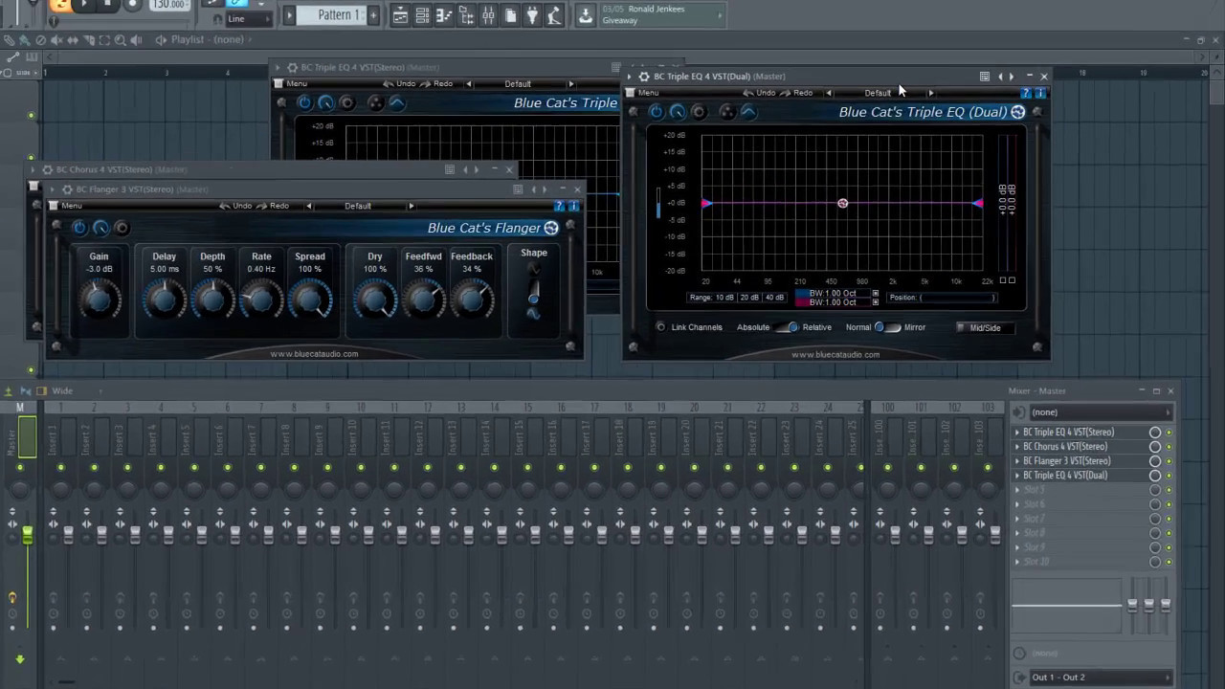Visit www.bluecataudio.com link in Flanger
The width and height of the screenshot is (1225, 689).
tap(314, 354)
